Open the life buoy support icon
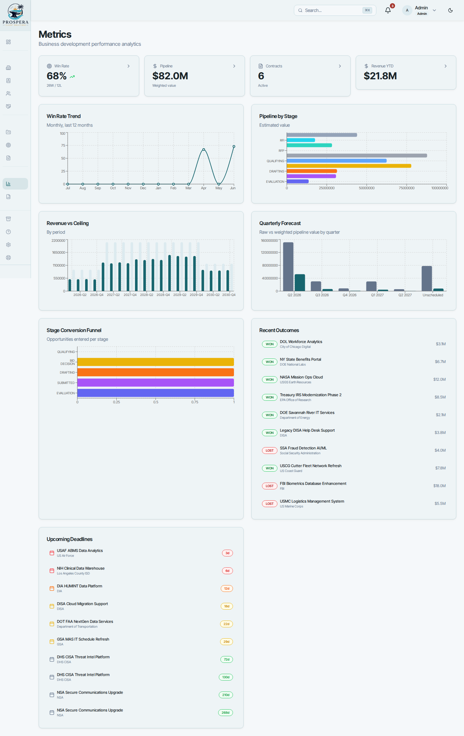Screen dimensions: 464x736 (x=8, y=258)
